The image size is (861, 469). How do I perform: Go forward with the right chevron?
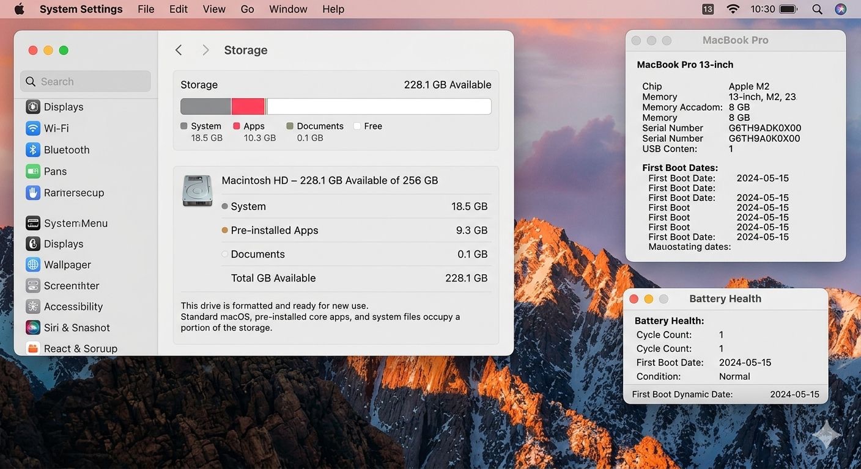click(x=205, y=50)
